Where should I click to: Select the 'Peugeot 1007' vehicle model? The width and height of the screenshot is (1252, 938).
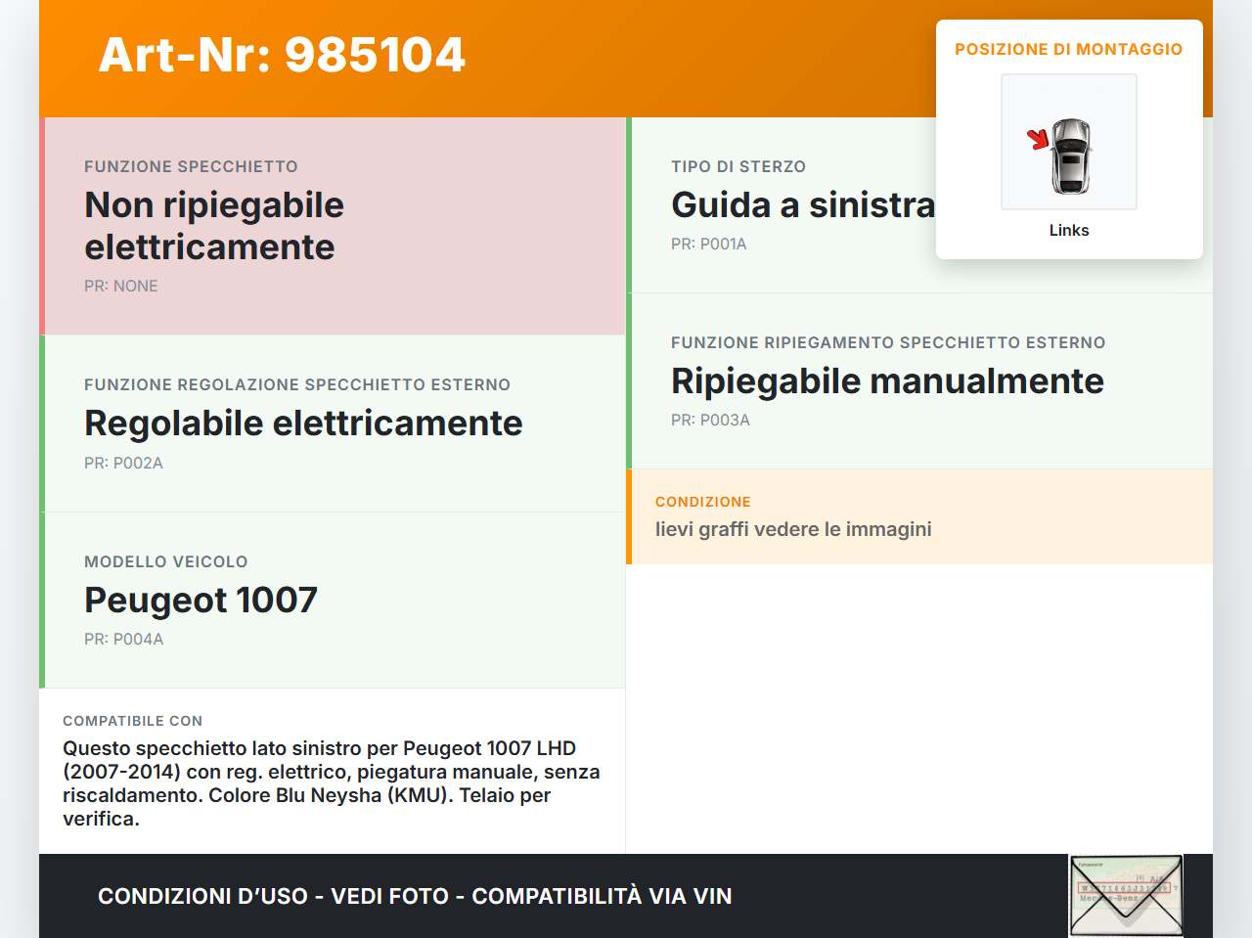[201, 600]
